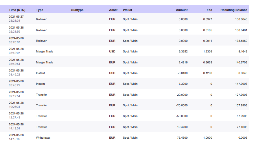Click the USD asset in the Instant row
This screenshot has height=147, width=256.
coord(112,73)
